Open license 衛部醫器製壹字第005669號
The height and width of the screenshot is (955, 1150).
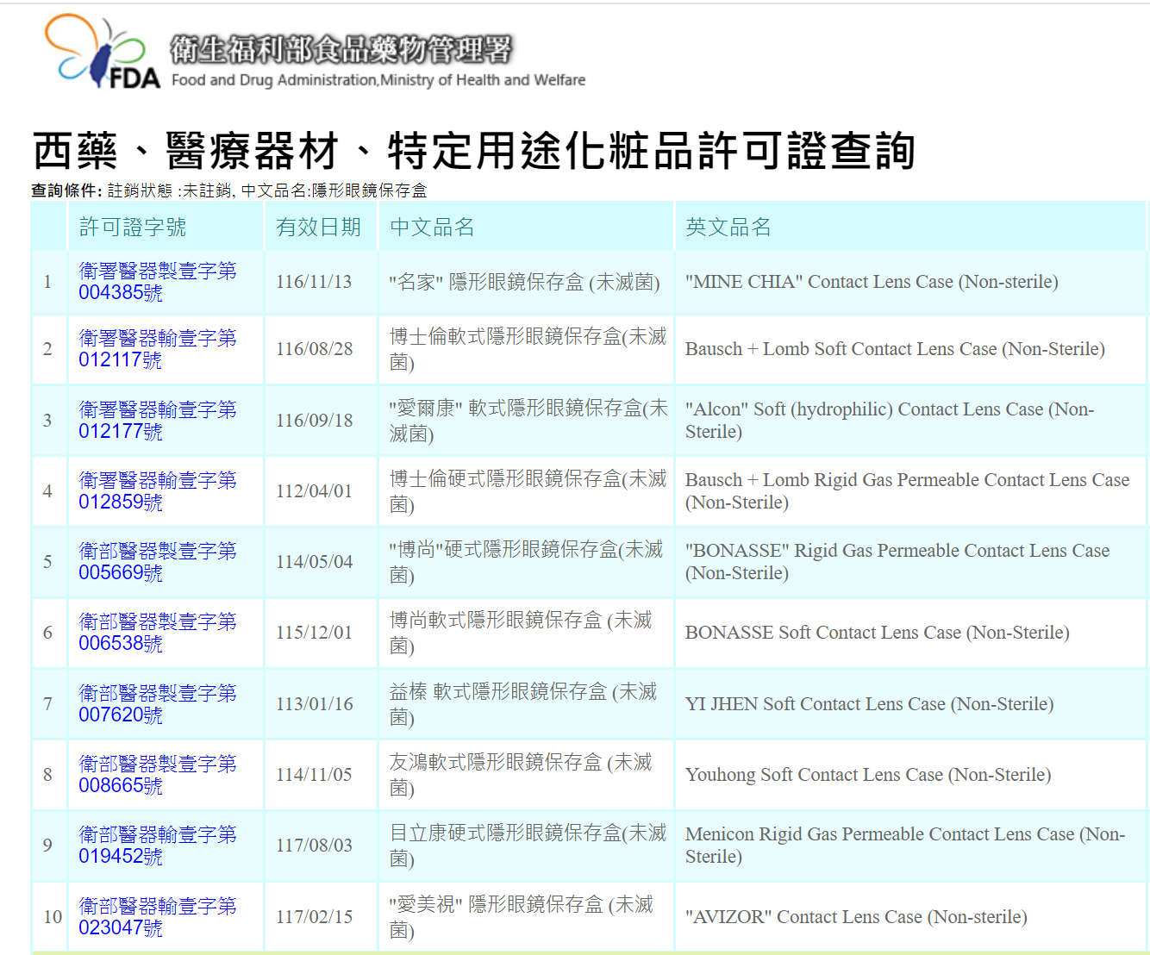click(158, 562)
